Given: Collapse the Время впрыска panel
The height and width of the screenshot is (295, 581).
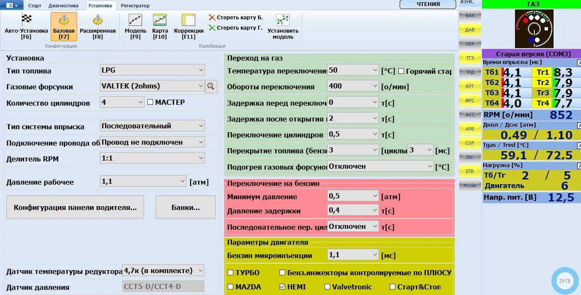Looking at the screenshot, I should coord(578,63).
